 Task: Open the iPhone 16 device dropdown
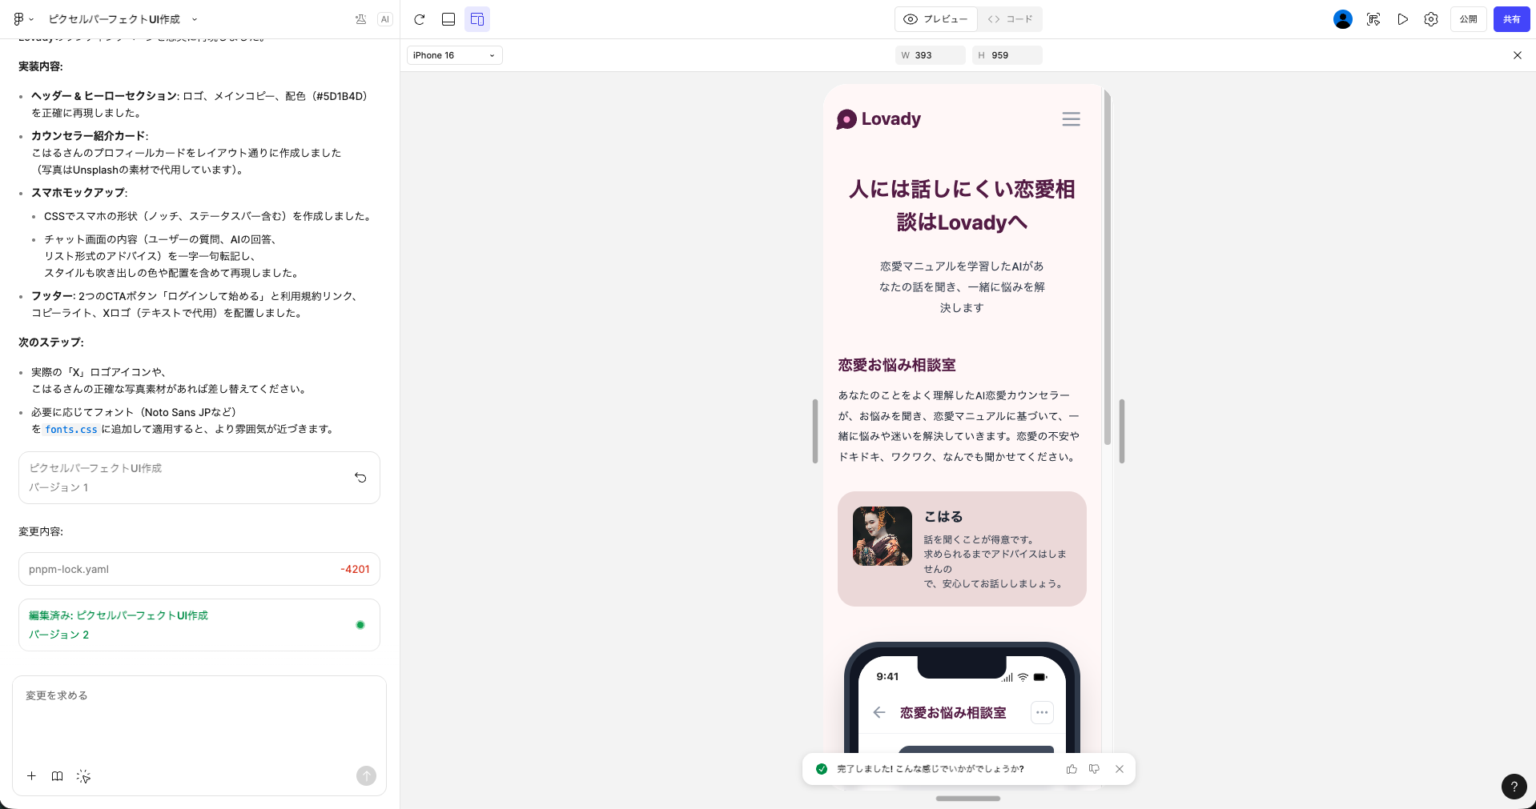pyautogui.click(x=453, y=55)
